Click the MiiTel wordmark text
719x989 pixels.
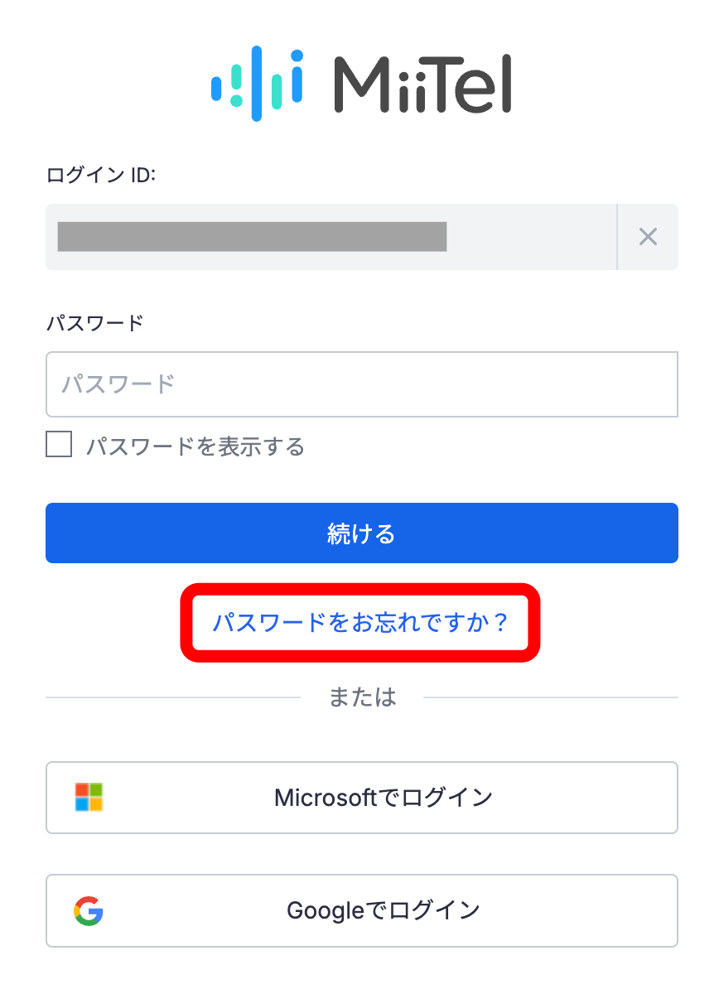[422, 84]
